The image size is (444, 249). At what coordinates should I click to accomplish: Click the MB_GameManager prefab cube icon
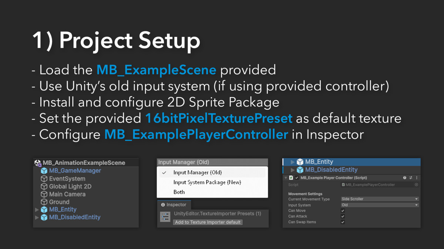(44, 171)
